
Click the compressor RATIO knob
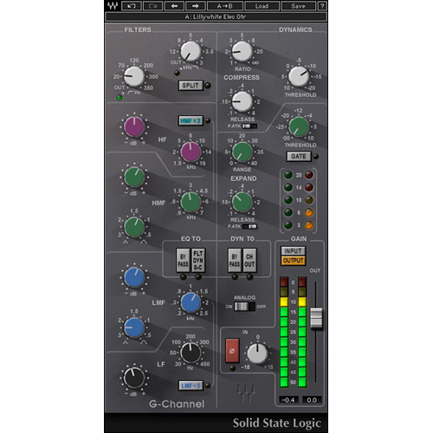242,51
